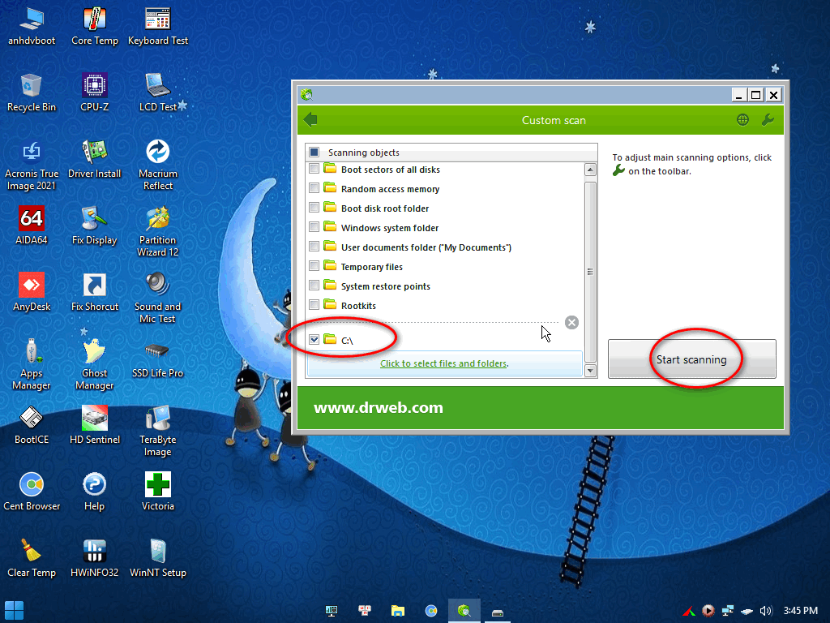
Task: Check Boot sectors of all disks
Action: (314, 169)
